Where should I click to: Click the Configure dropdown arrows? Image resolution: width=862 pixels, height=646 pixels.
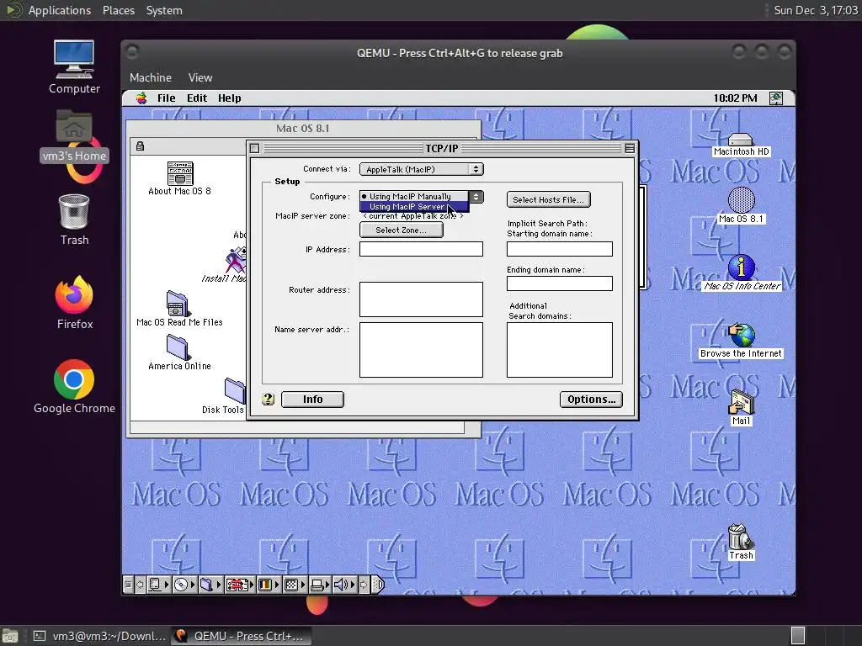[x=476, y=197]
